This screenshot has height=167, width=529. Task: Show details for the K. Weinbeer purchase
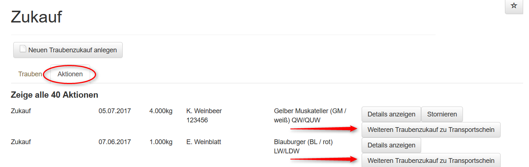point(391,114)
